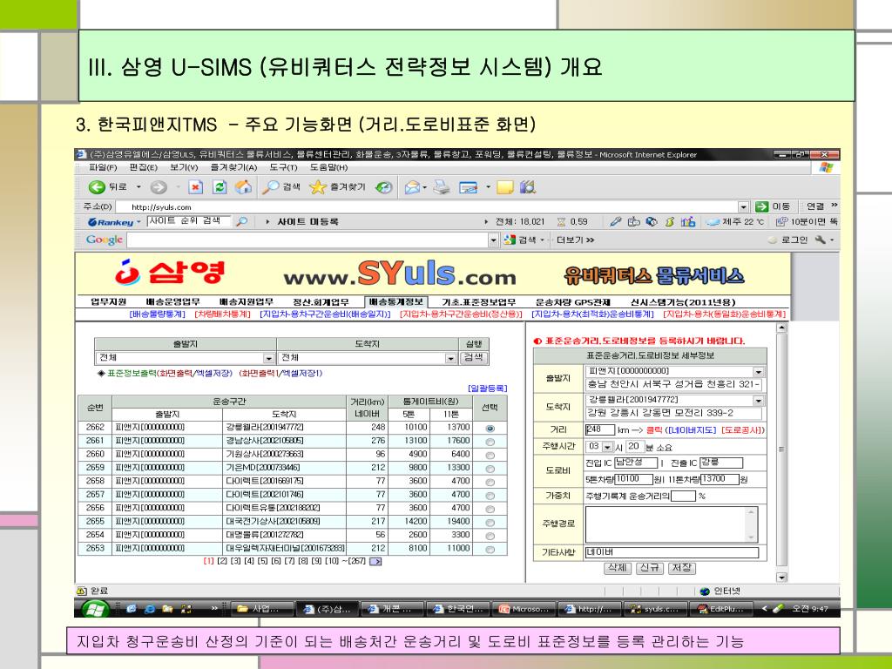Open the 강릉월마[2001947772] 도착지 dropdown

click(758, 401)
